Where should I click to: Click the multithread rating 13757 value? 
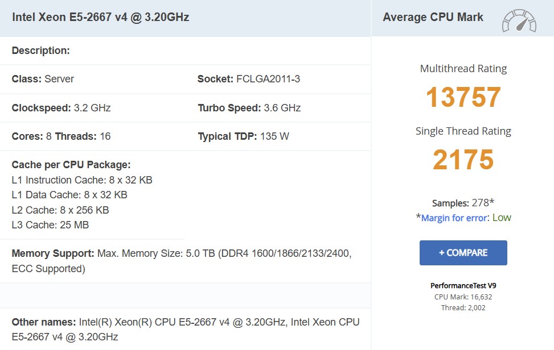click(463, 97)
